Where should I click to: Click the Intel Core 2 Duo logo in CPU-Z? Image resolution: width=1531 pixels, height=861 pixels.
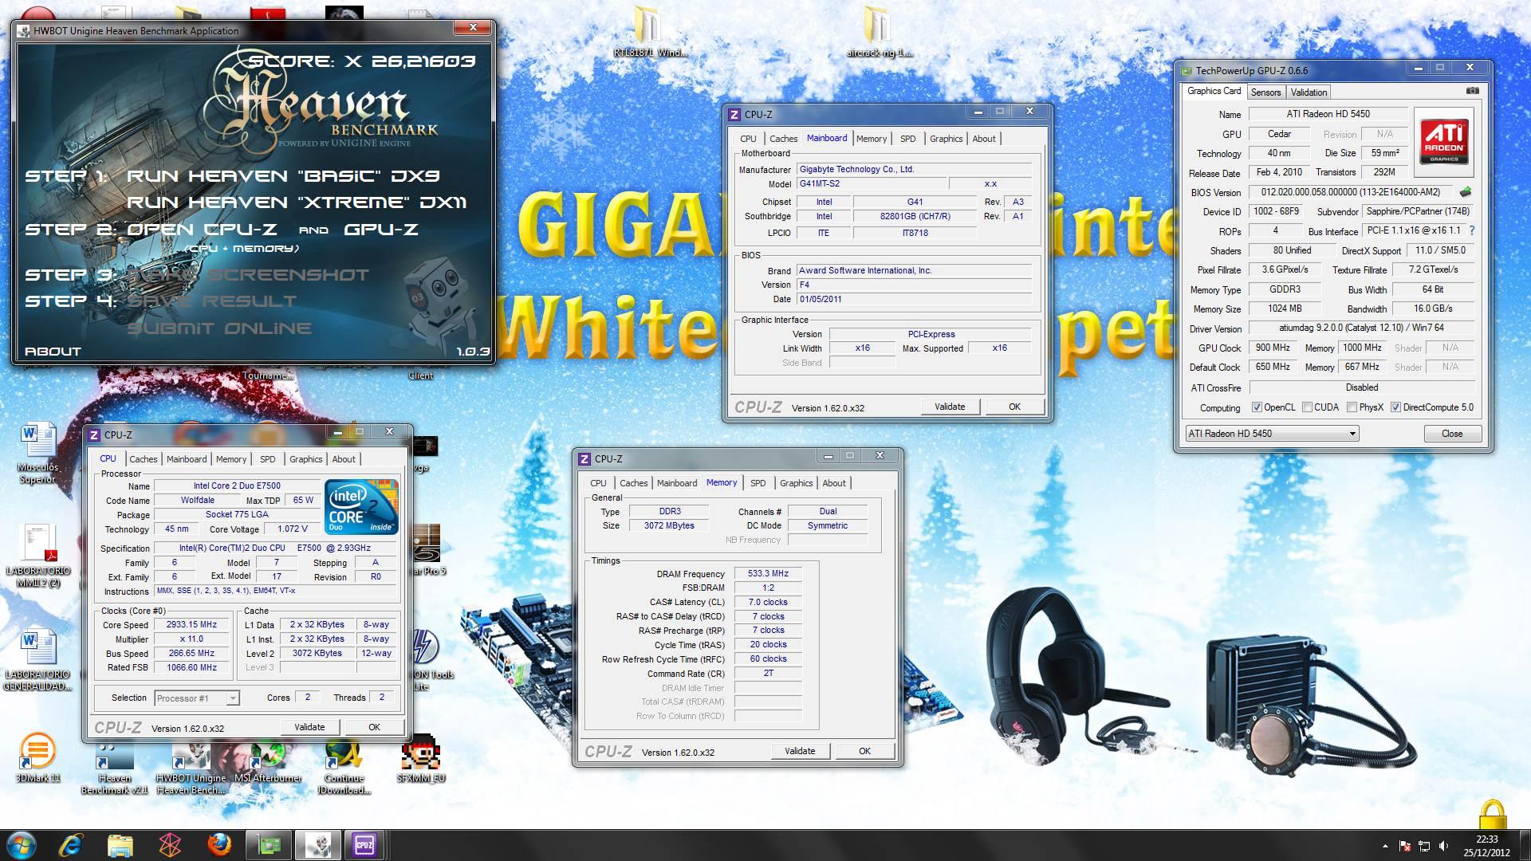pos(361,506)
